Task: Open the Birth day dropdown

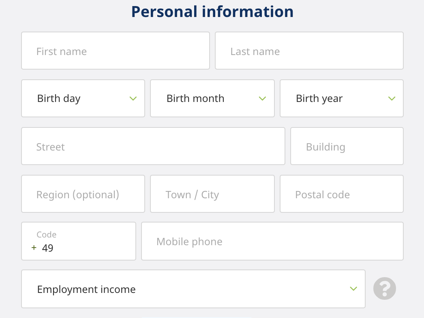Action: (83, 98)
